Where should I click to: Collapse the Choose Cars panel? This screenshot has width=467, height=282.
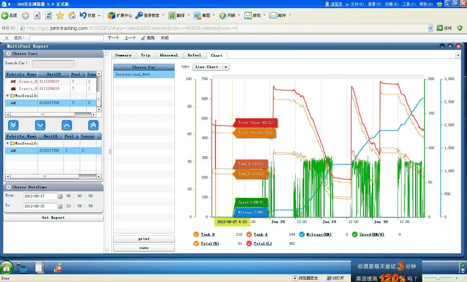pos(8,54)
